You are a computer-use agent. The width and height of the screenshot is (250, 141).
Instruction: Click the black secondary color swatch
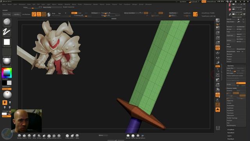click(x=4, y=83)
